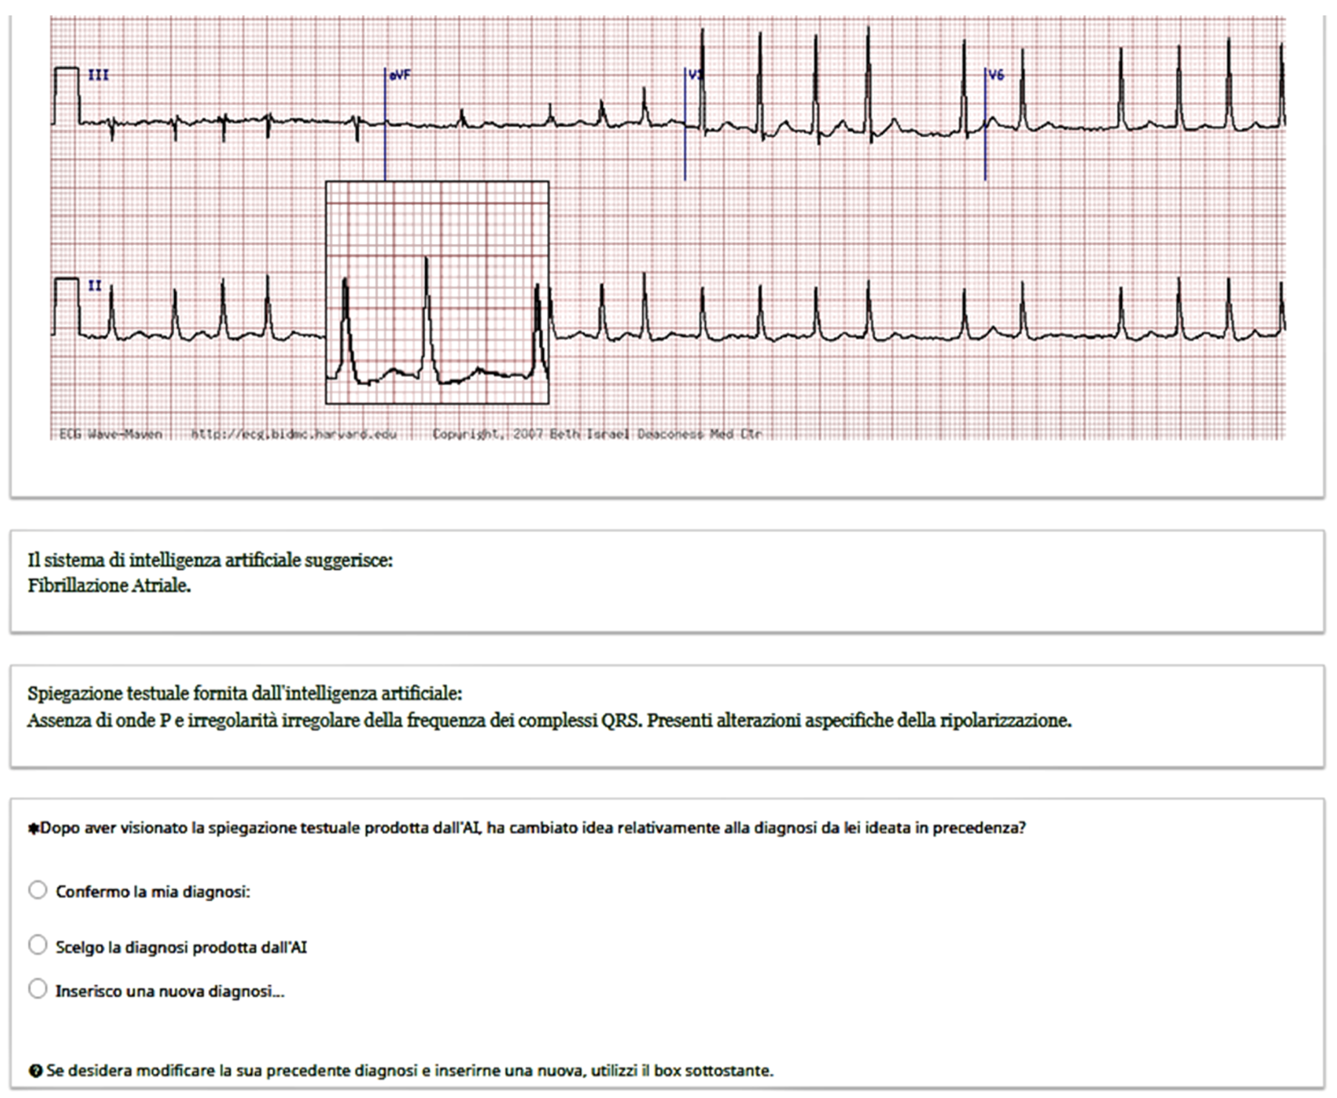Click the aVF lead label

tap(400, 75)
